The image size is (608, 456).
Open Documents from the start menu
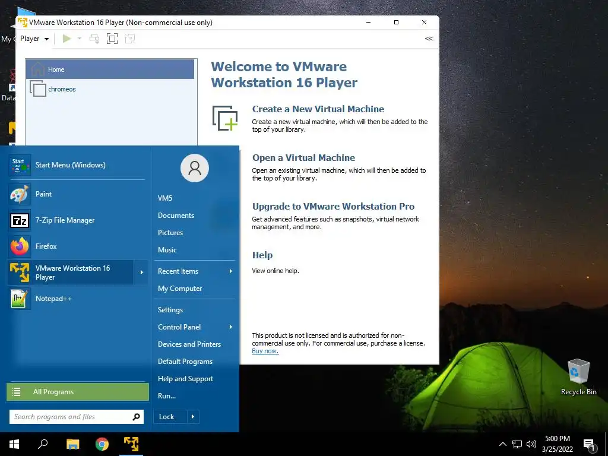176,215
